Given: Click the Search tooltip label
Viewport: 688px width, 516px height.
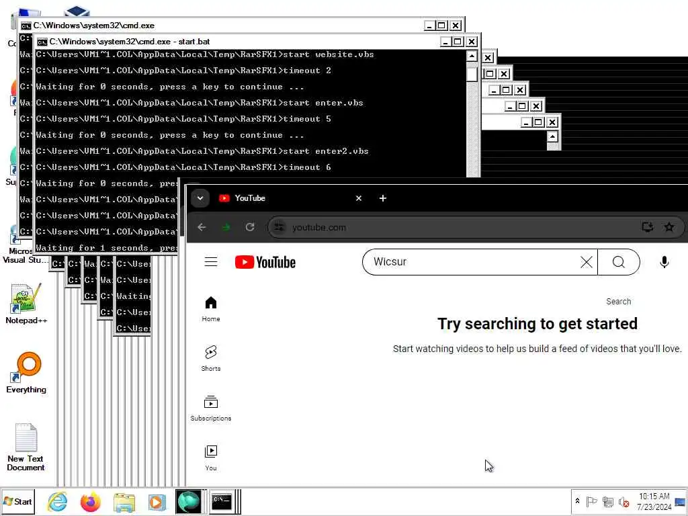Looking at the screenshot, I should (618, 302).
